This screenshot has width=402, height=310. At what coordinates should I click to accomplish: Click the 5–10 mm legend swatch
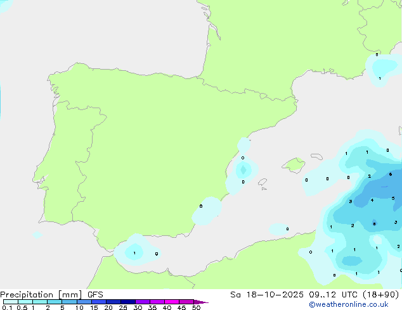(x=69, y=302)
